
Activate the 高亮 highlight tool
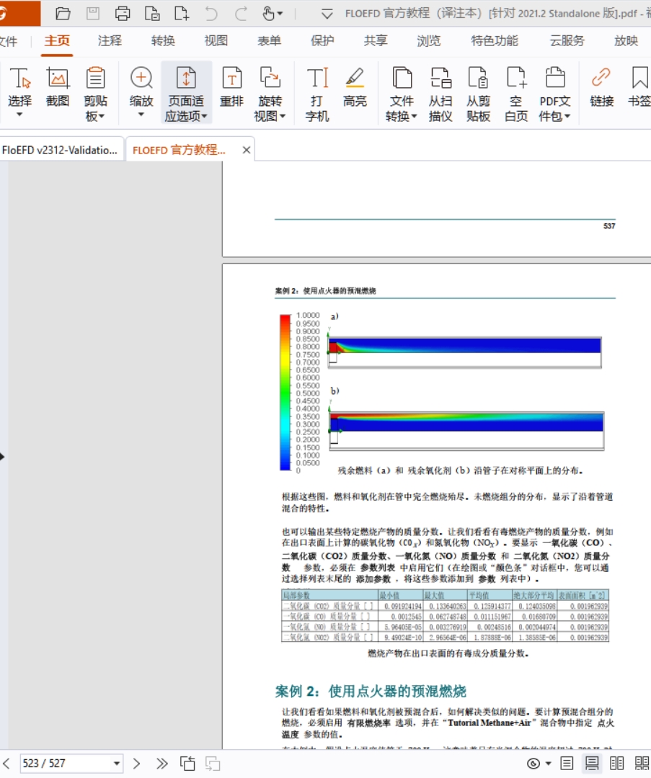pyautogui.click(x=355, y=90)
